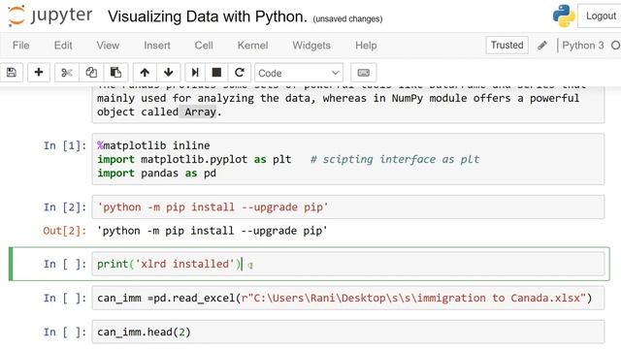Screen dimensions: 621x349
Task: Copy selected cells icon
Action: 91,73
